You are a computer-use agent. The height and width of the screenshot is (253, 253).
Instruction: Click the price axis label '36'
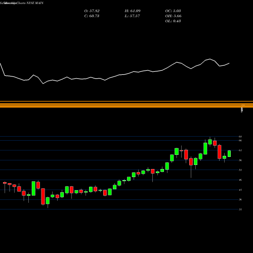[x=240, y=199]
